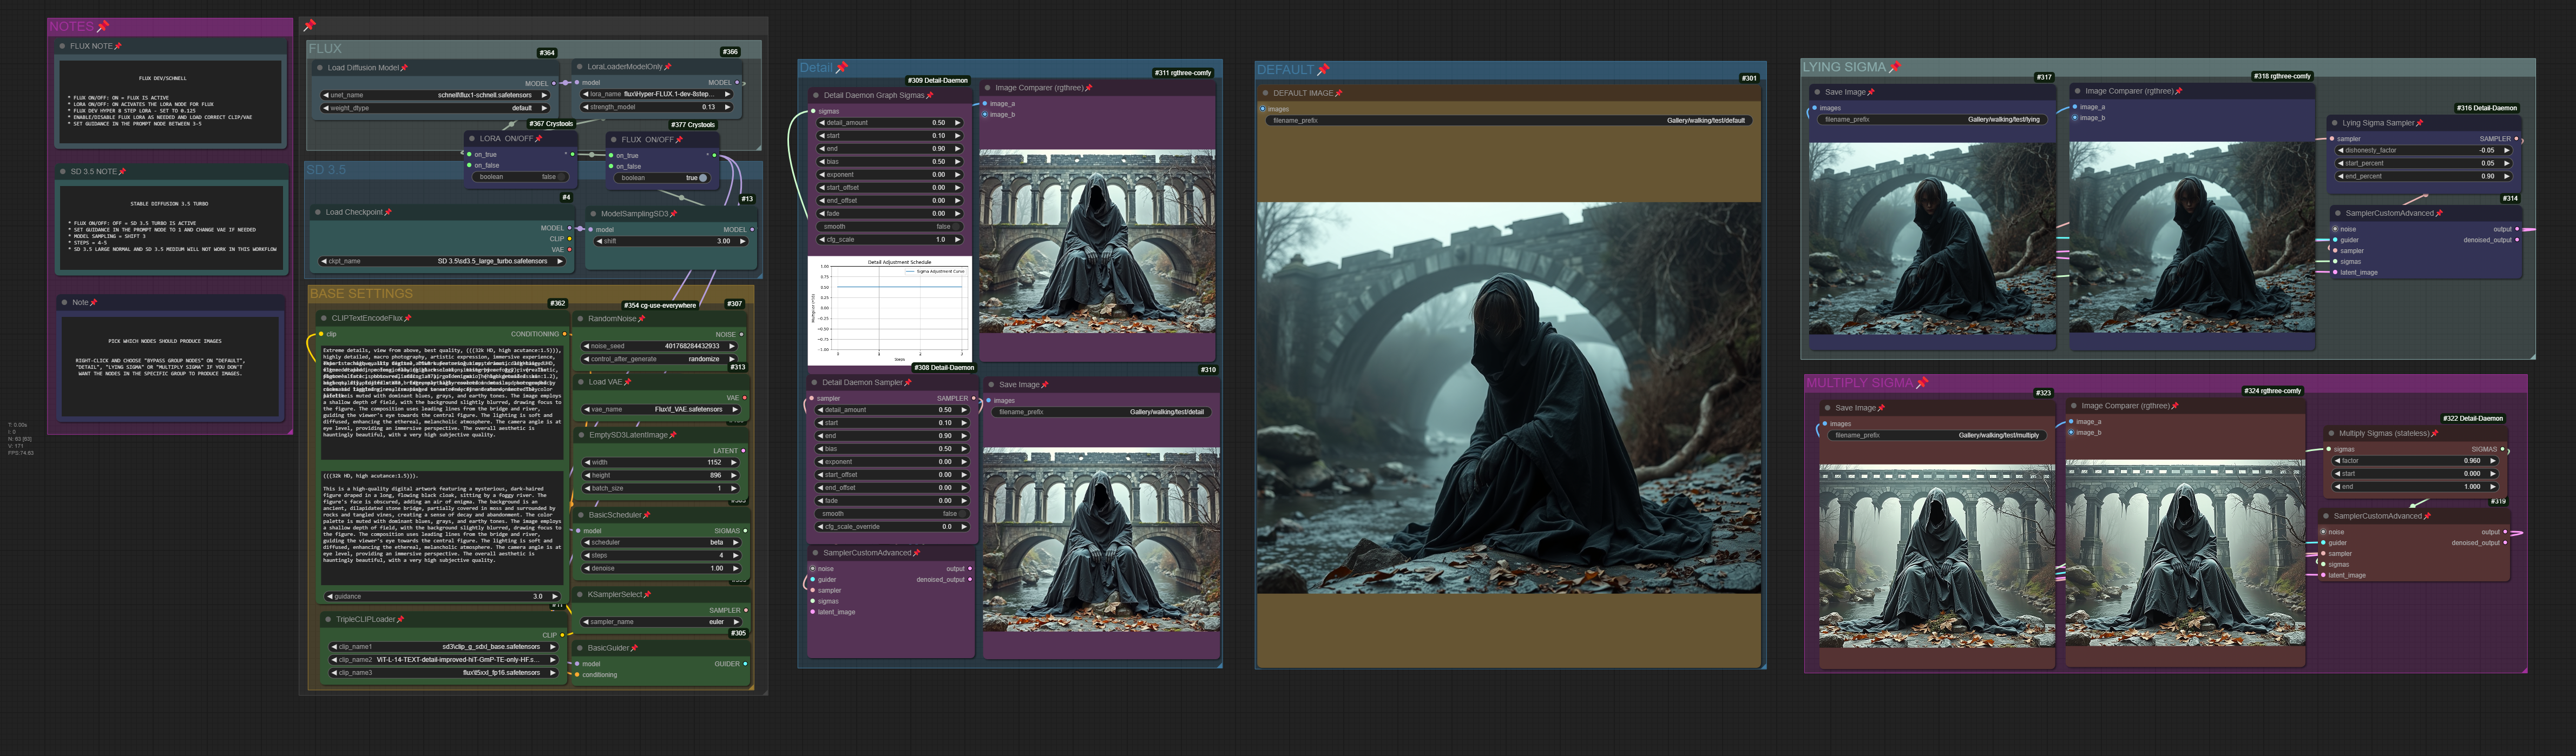Screen dimensions: 2576x756
Task: Open the unet_name model dropdown
Action: point(435,95)
